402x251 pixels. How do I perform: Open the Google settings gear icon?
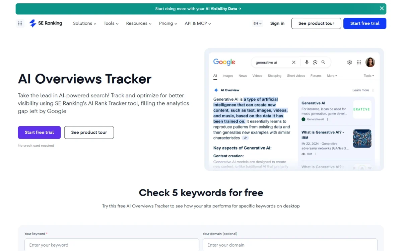coord(349,62)
